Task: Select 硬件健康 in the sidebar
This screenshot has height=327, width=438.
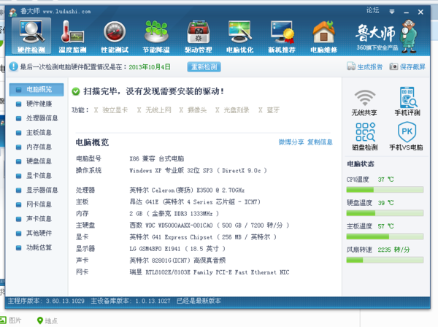Action: click(39, 104)
